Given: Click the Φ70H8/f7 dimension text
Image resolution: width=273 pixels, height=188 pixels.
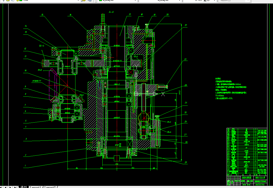Looking at the screenshot, I should (x=37, y=81).
